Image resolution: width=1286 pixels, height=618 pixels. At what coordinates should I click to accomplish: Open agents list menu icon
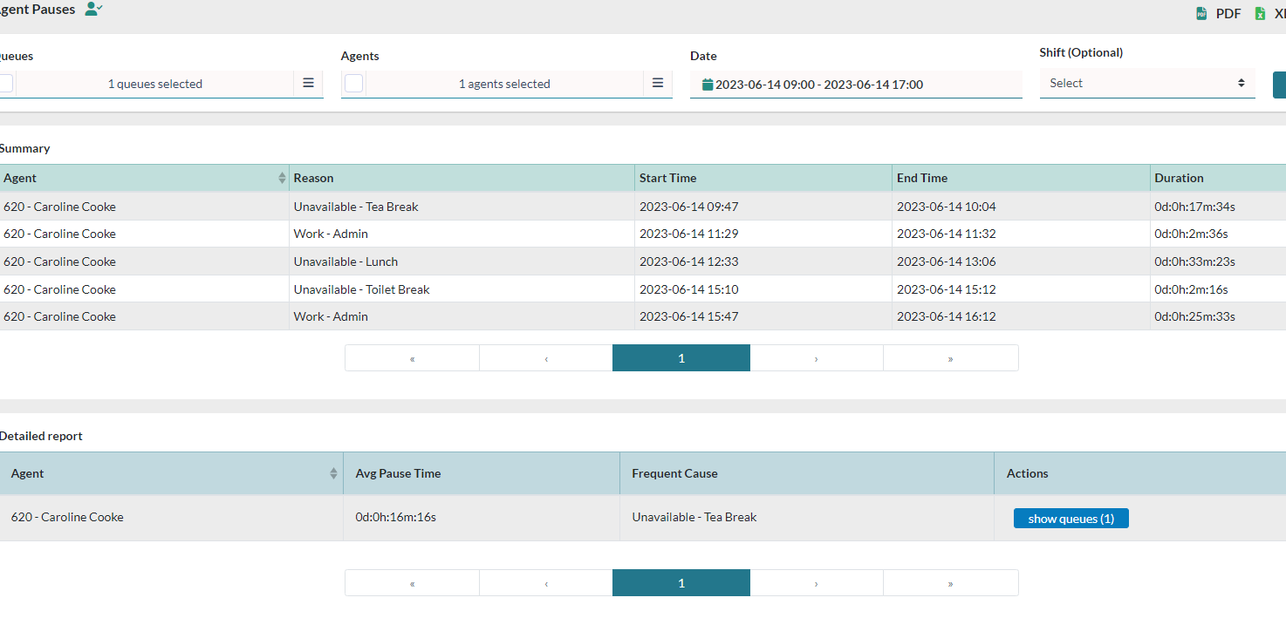pos(658,84)
